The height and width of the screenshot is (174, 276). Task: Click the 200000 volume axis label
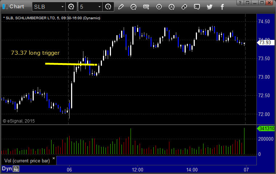[265, 139]
